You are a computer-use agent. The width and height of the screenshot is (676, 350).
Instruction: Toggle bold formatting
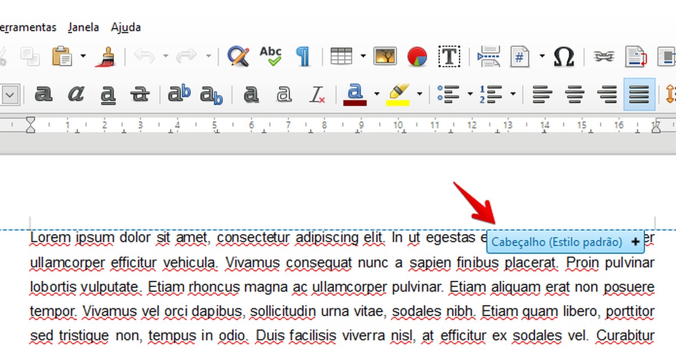tap(44, 93)
